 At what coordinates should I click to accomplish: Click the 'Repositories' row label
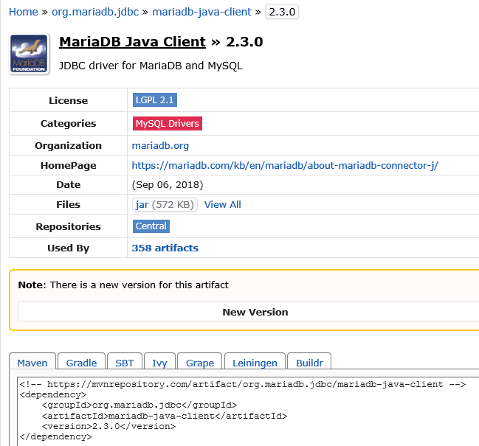pos(68,226)
